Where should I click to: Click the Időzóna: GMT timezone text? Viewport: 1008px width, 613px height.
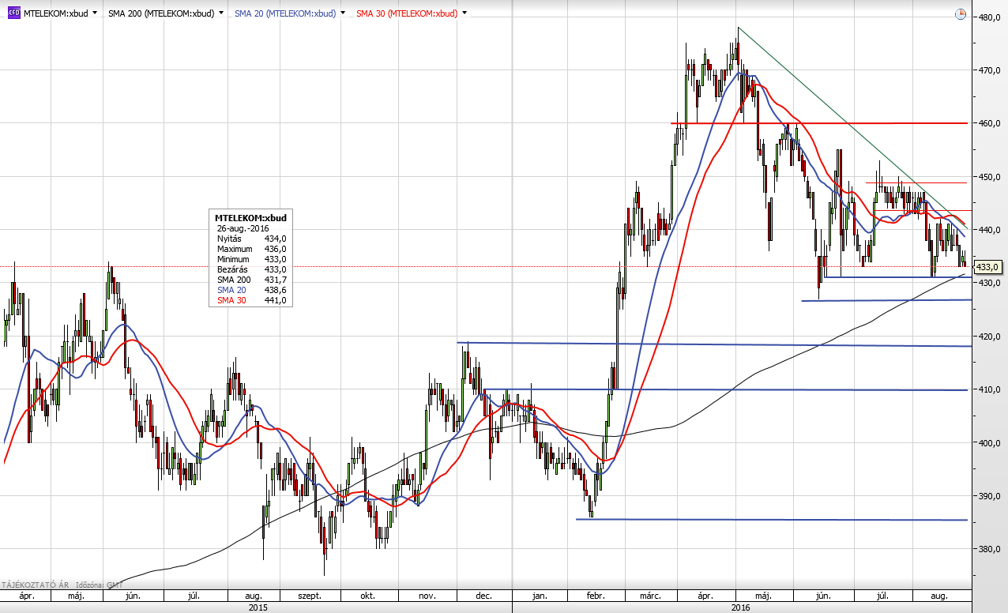click(100, 585)
